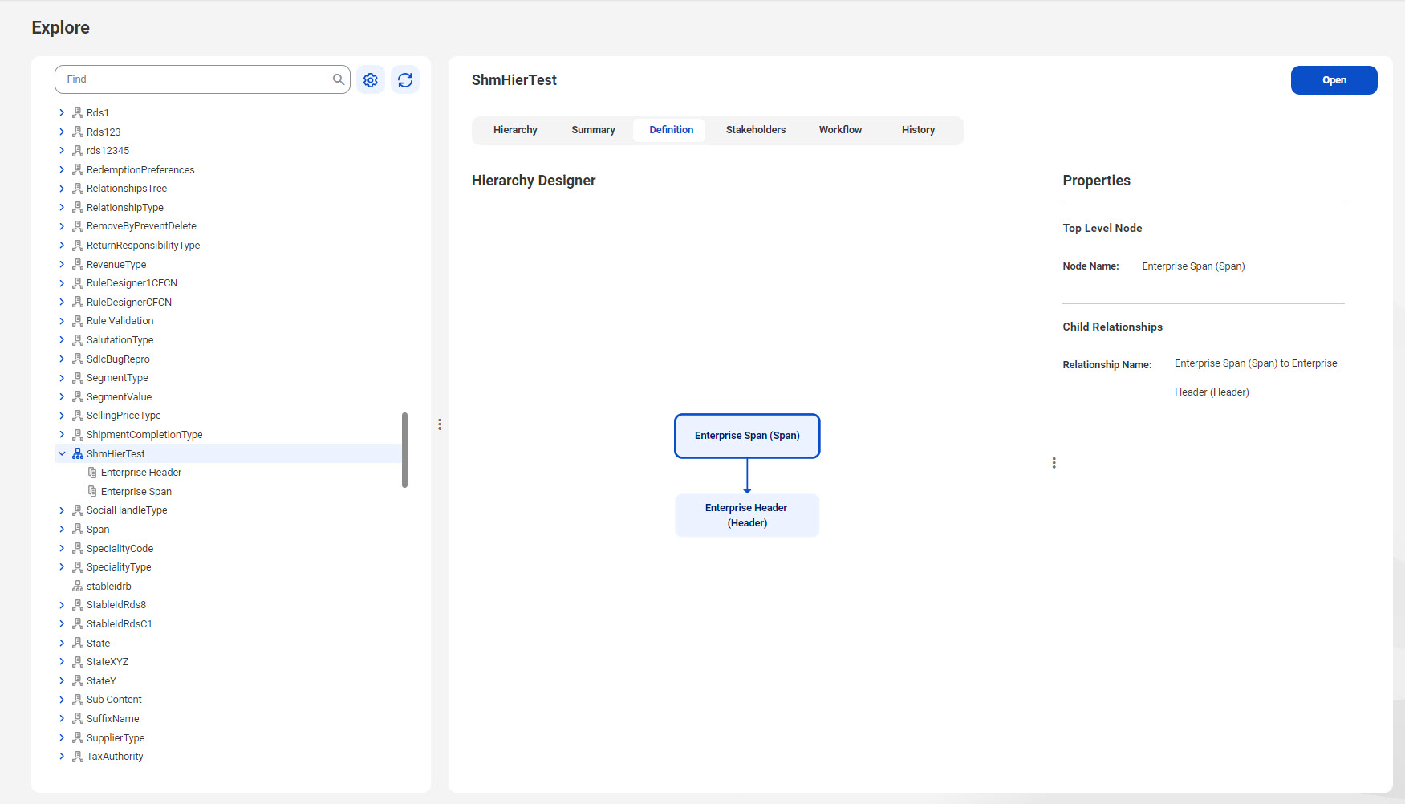1405x804 pixels.
Task: Select the StateY tree item
Action: pos(101,680)
